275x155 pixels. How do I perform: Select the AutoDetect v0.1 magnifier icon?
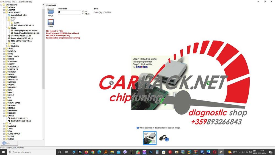(x=9, y=15)
